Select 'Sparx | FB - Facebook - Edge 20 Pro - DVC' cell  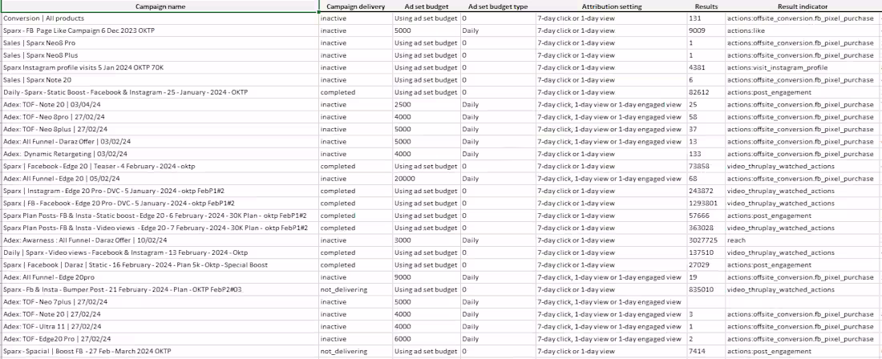(x=160, y=204)
